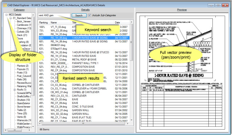Select the Rails (36) category

point(22,79)
